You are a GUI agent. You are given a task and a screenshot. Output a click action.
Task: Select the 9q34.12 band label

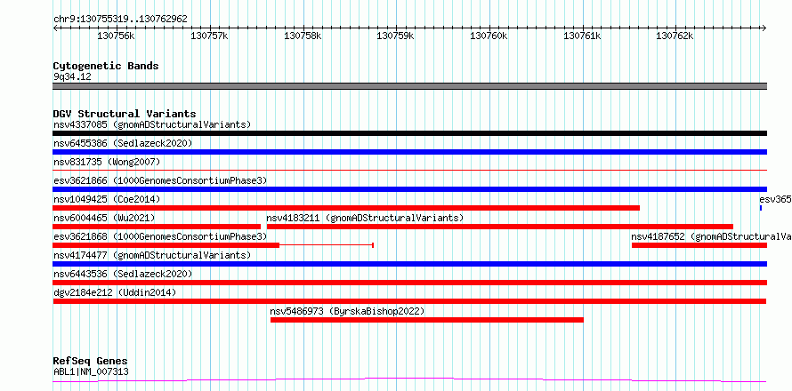click(72, 77)
